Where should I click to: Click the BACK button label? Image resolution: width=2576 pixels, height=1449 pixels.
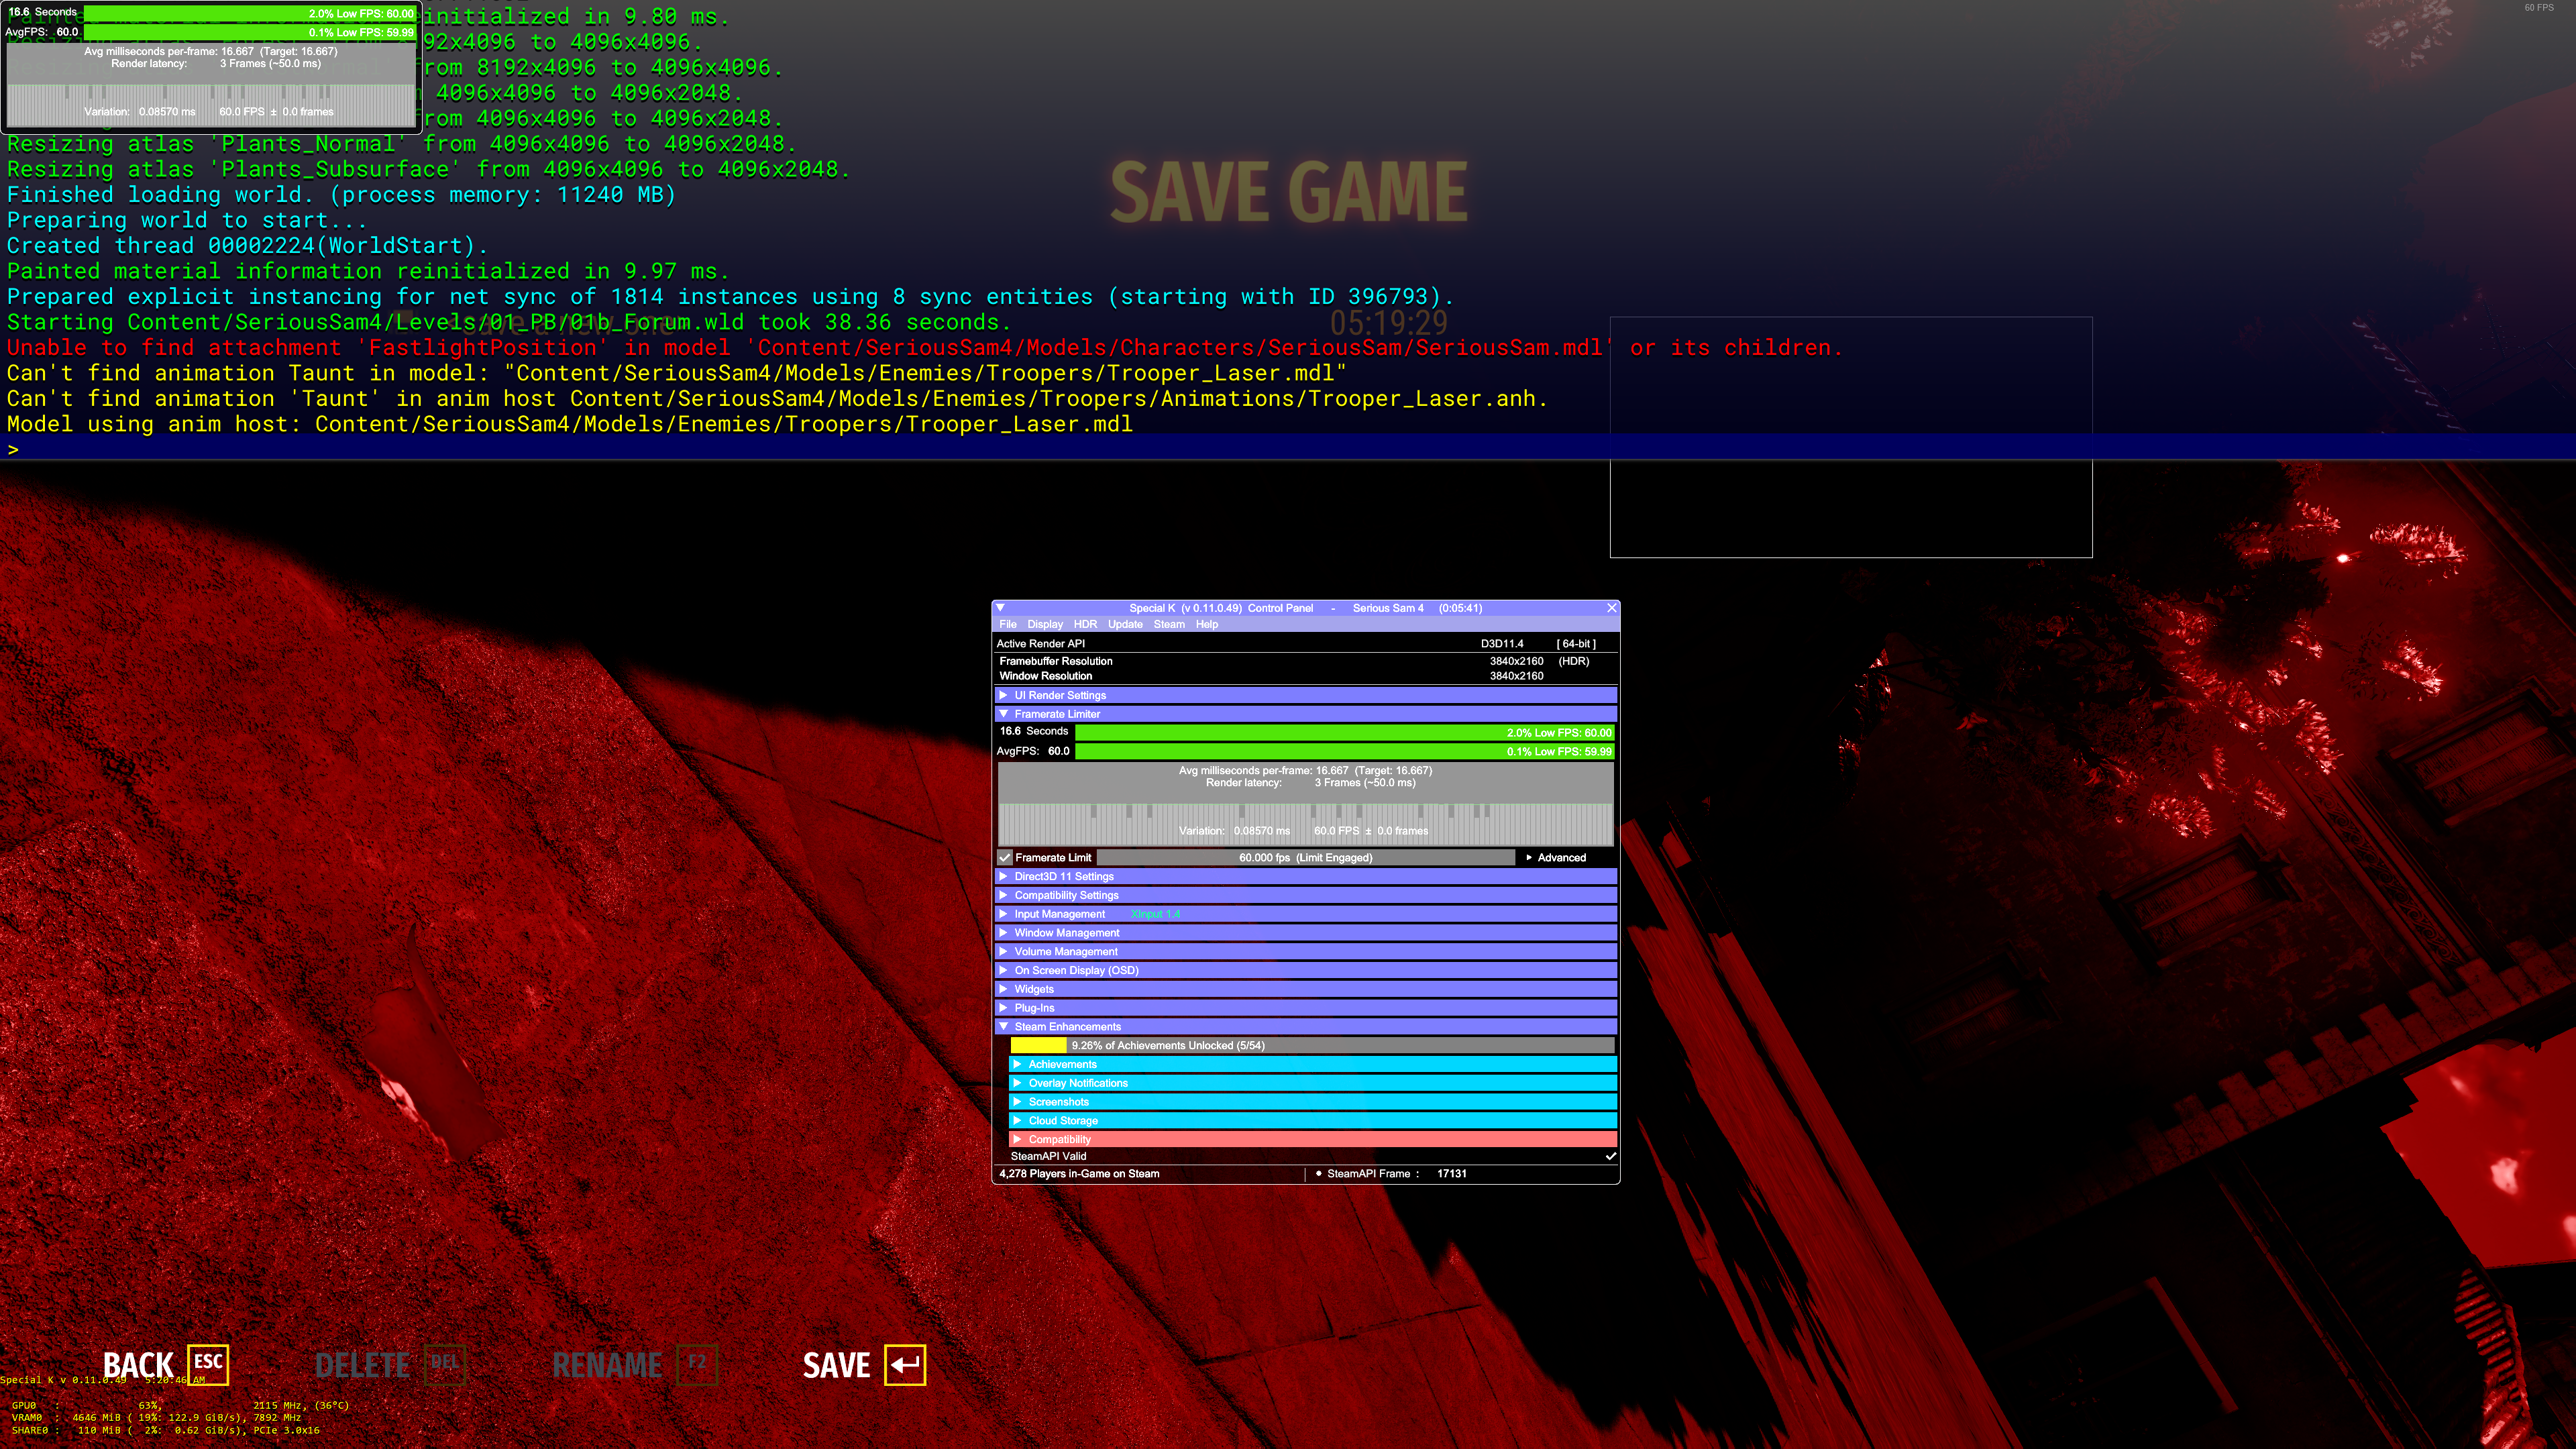click(x=138, y=1365)
